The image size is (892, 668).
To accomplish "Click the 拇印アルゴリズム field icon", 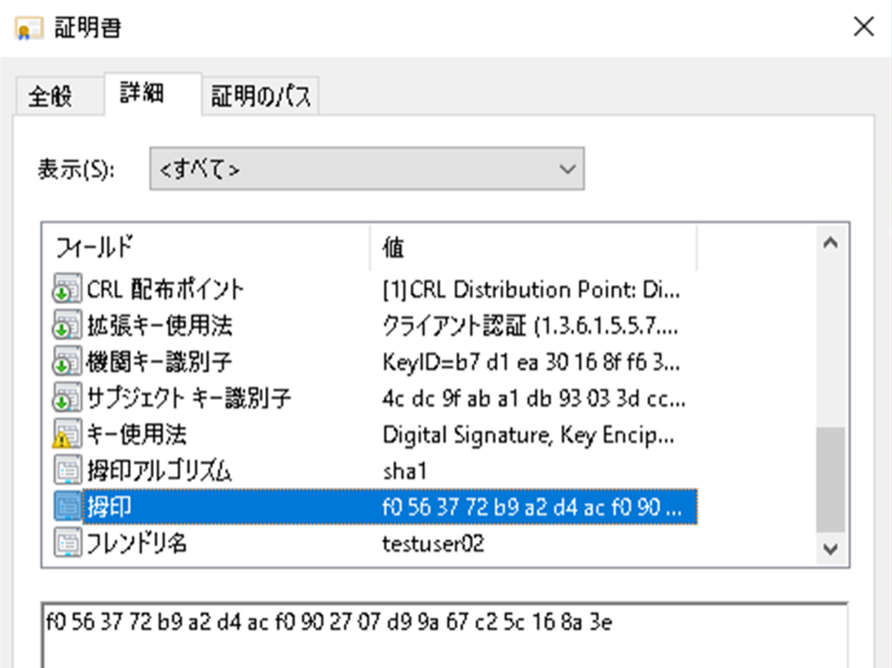I will [66, 471].
